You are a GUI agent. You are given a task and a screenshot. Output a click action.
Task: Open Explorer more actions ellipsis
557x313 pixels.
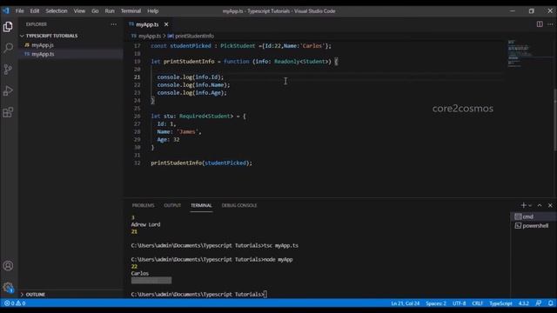click(x=114, y=24)
